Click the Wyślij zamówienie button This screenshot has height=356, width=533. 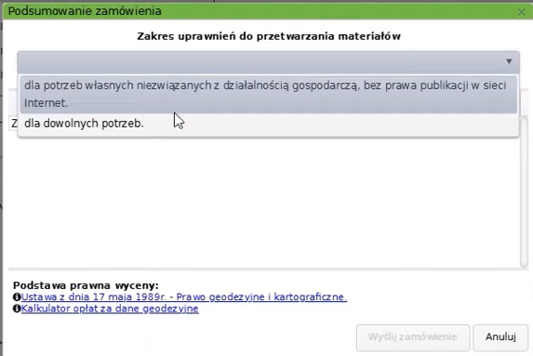(x=413, y=337)
